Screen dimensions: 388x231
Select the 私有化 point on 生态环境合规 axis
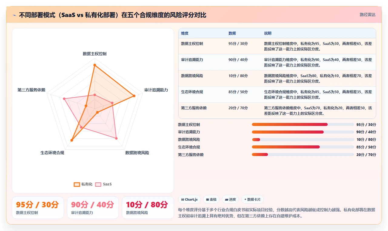click(72, 140)
